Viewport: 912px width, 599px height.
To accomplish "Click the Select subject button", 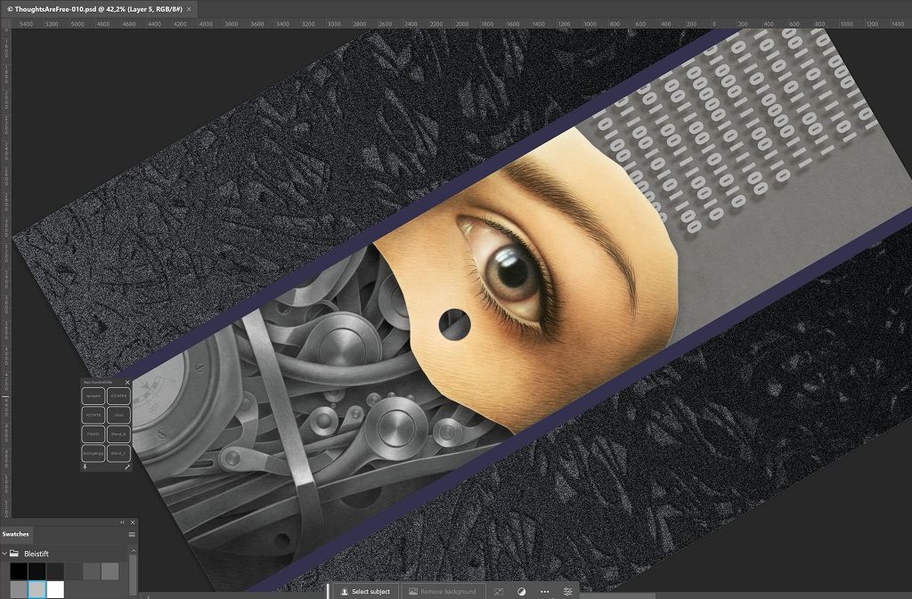I will (365, 592).
